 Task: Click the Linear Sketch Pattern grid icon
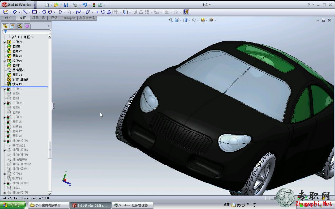pos(147,12)
